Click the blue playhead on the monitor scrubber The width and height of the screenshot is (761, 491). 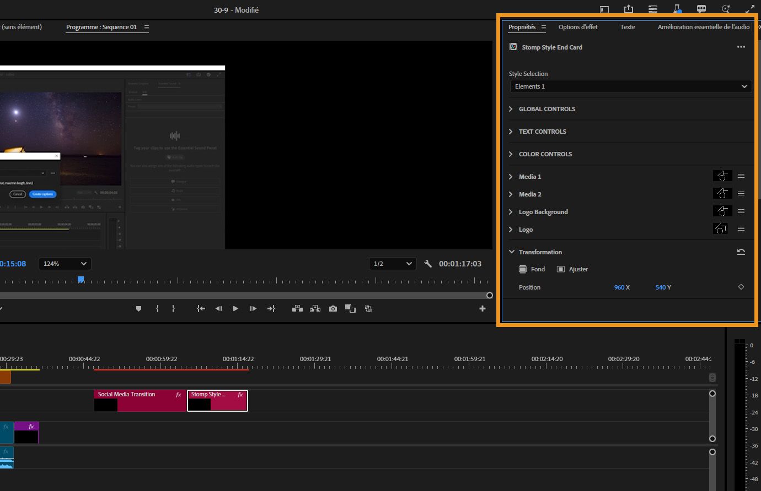point(81,280)
